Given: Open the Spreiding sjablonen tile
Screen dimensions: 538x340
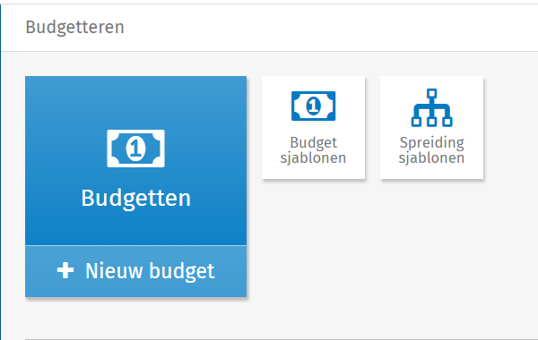Looking at the screenshot, I should [x=431, y=127].
